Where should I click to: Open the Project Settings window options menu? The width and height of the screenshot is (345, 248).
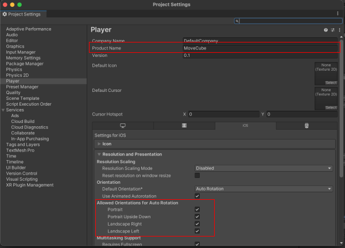(x=338, y=13)
